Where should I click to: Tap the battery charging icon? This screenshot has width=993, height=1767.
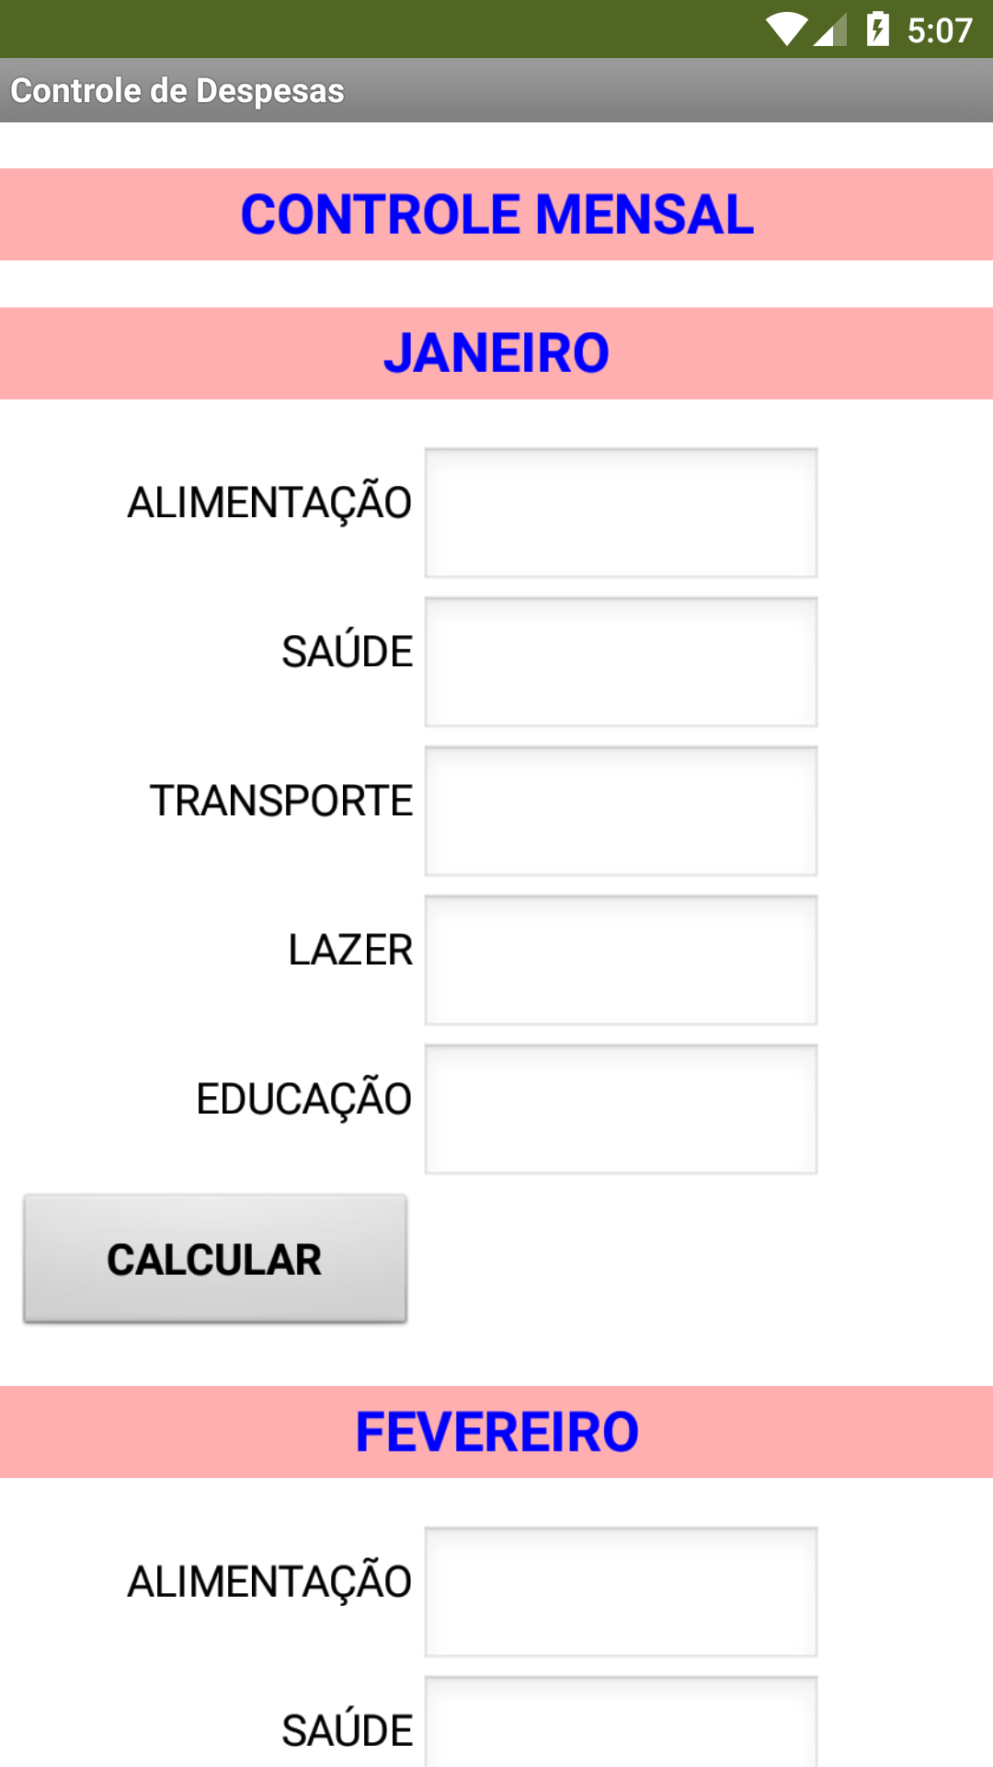coord(878,29)
